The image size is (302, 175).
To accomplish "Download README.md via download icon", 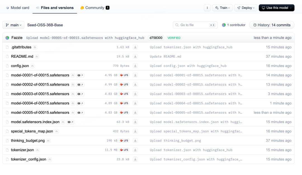I will pyautogui.click(x=135, y=57).
